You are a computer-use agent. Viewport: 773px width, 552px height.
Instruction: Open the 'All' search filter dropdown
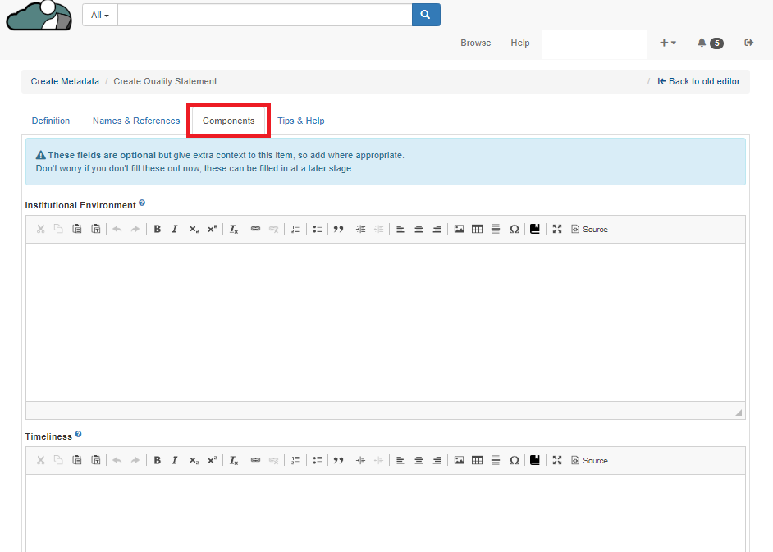100,15
